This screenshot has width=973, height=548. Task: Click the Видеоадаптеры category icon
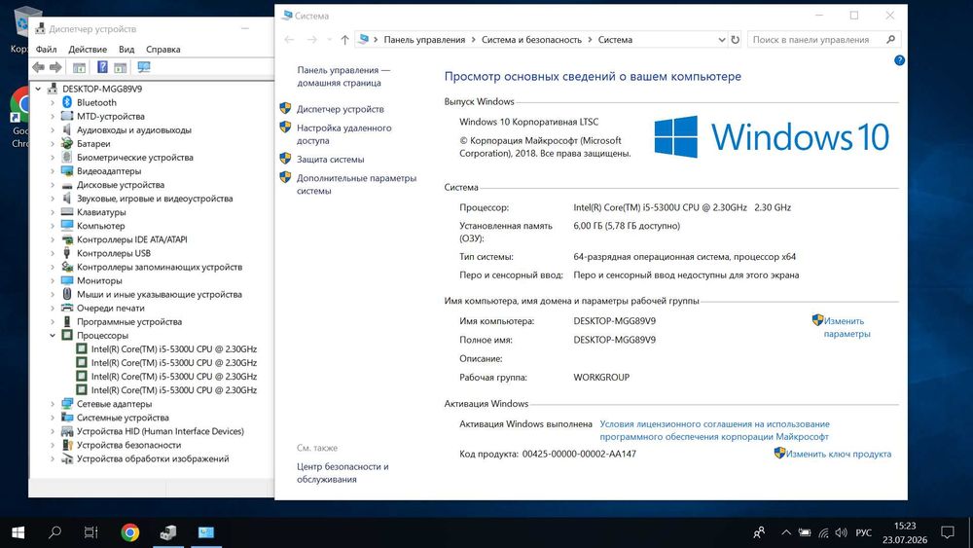pyautogui.click(x=67, y=170)
